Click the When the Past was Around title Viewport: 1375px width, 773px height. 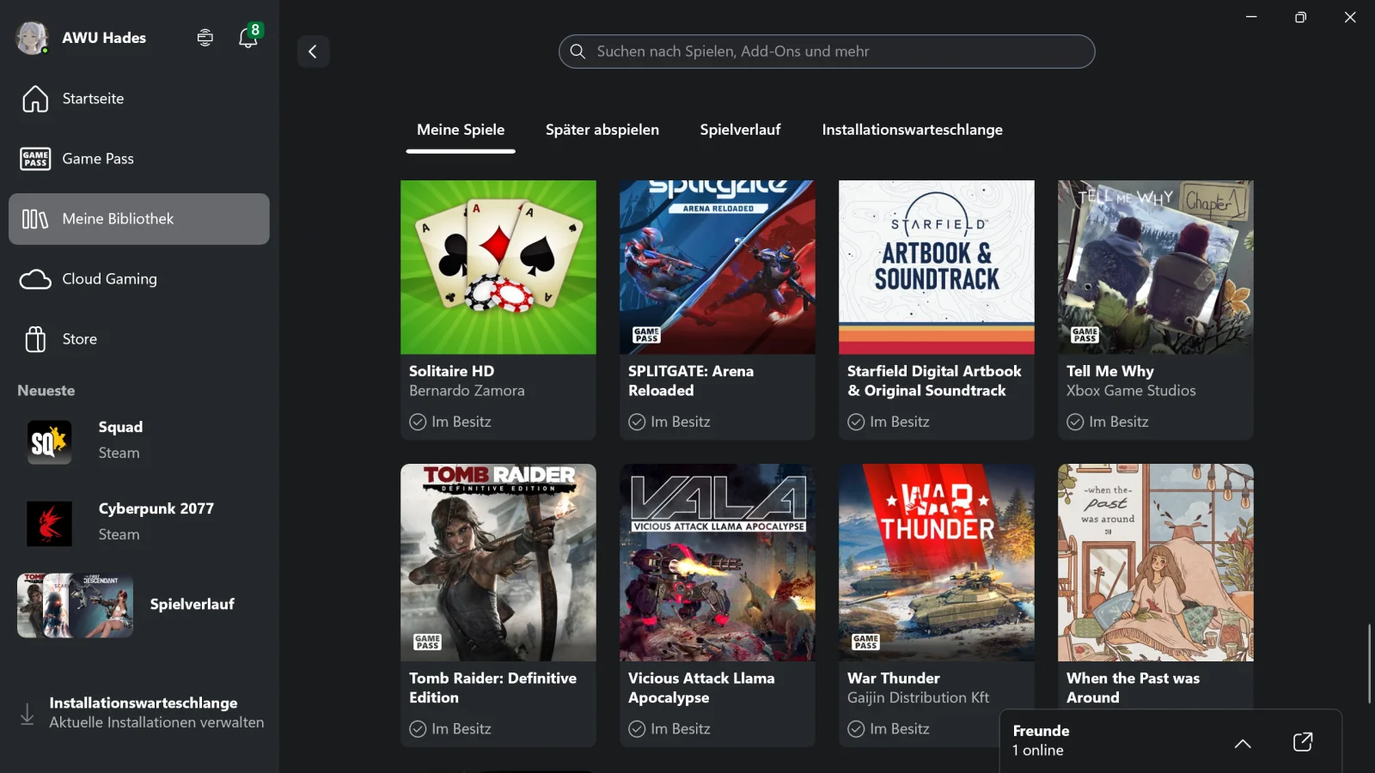tap(1134, 688)
